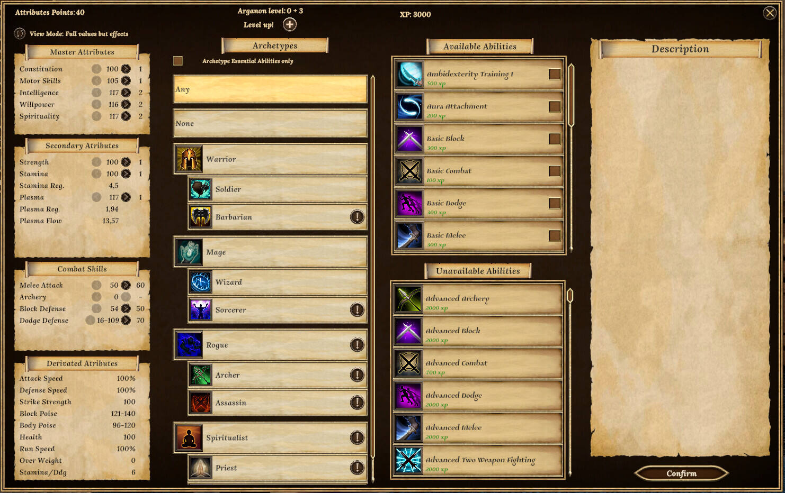785x493 pixels.
Task: Check the Basic Block ability checkbox
Action: [555, 139]
